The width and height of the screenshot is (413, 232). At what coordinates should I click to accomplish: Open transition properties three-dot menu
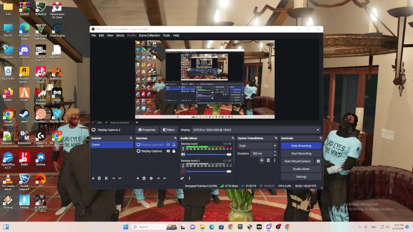tap(275, 160)
